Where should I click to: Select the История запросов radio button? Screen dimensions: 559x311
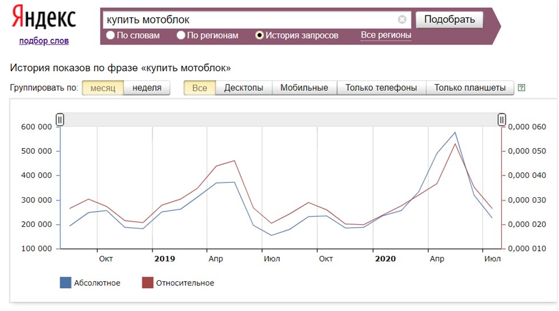coord(260,35)
